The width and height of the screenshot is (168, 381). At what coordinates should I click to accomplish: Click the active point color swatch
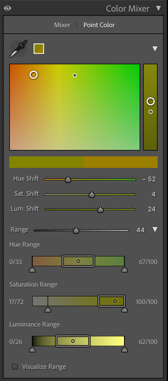click(x=39, y=48)
